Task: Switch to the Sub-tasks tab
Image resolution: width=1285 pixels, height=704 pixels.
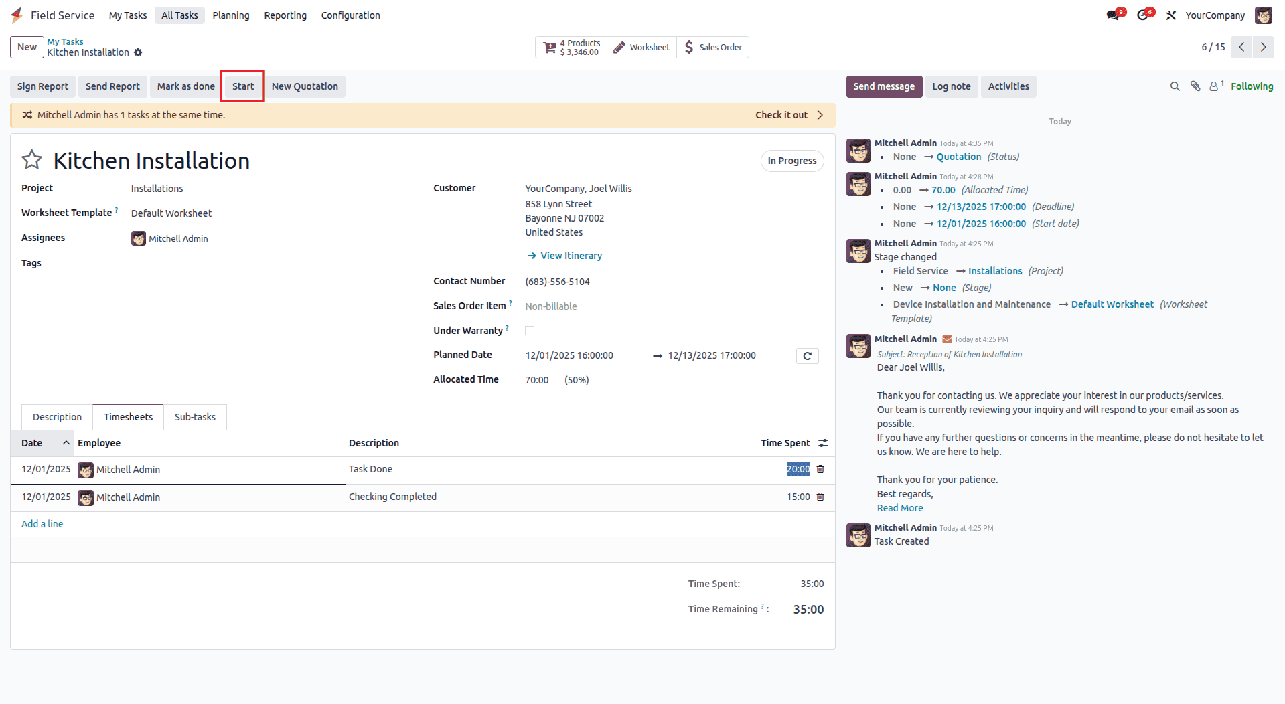Action: click(x=195, y=416)
